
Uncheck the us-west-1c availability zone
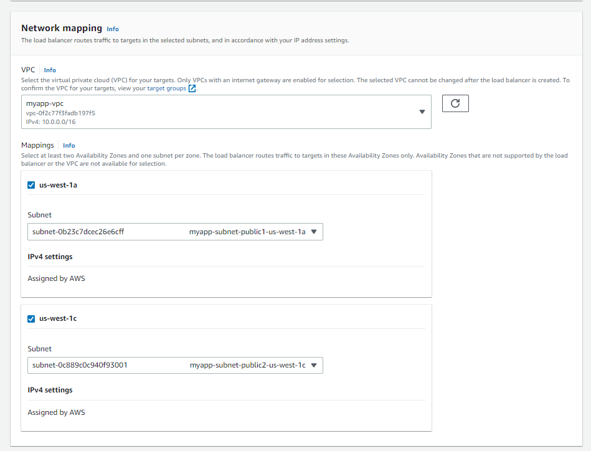coord(31,319)
